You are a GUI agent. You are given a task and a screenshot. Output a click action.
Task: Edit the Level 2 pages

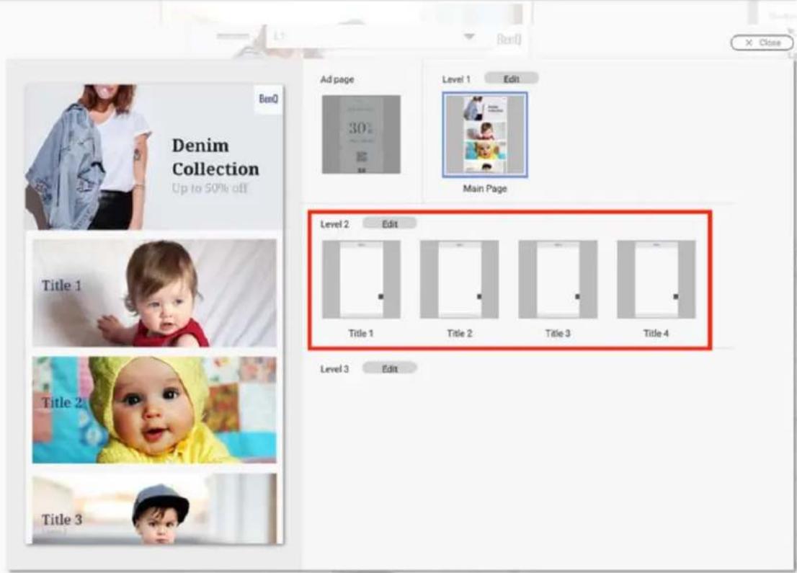tap(389, 223)
